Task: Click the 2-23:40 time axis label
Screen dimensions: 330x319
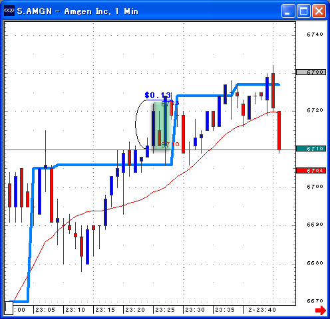Action: 262,310
